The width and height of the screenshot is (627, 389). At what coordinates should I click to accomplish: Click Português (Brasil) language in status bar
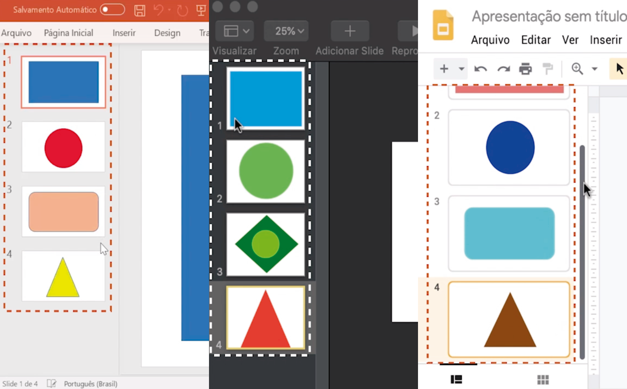(x=91, y=384)
